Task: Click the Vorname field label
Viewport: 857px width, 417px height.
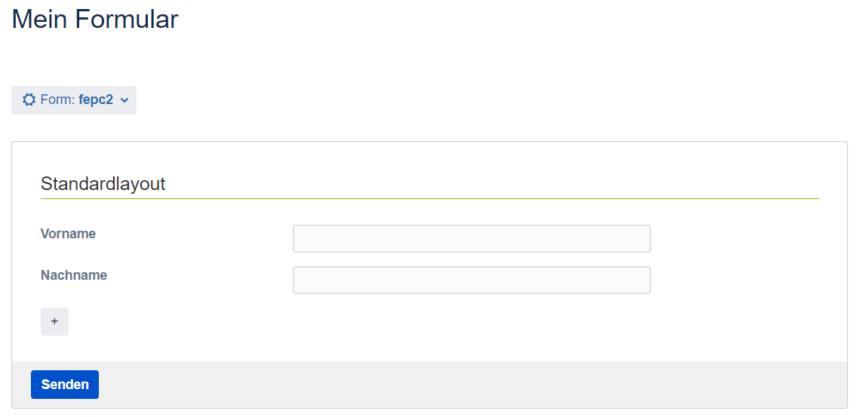Action: point(68,234)
